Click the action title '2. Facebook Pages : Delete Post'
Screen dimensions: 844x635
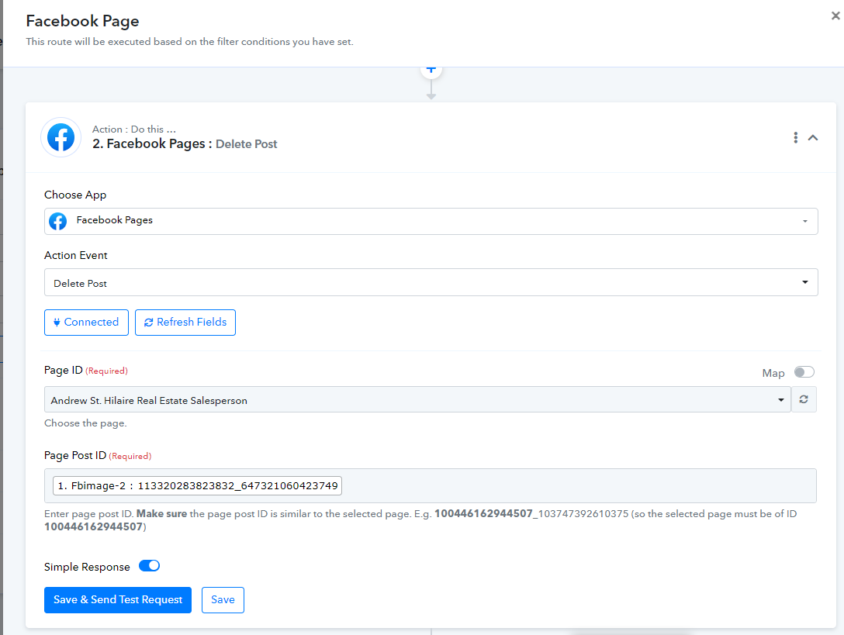coord(185,143)
